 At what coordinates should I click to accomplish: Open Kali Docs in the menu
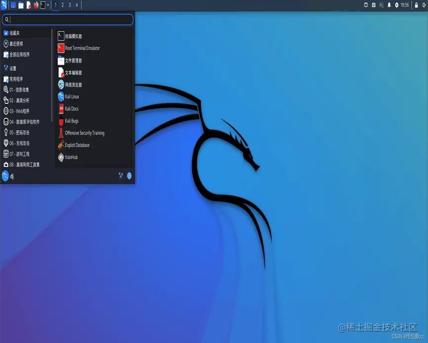(x=94, y=109)
